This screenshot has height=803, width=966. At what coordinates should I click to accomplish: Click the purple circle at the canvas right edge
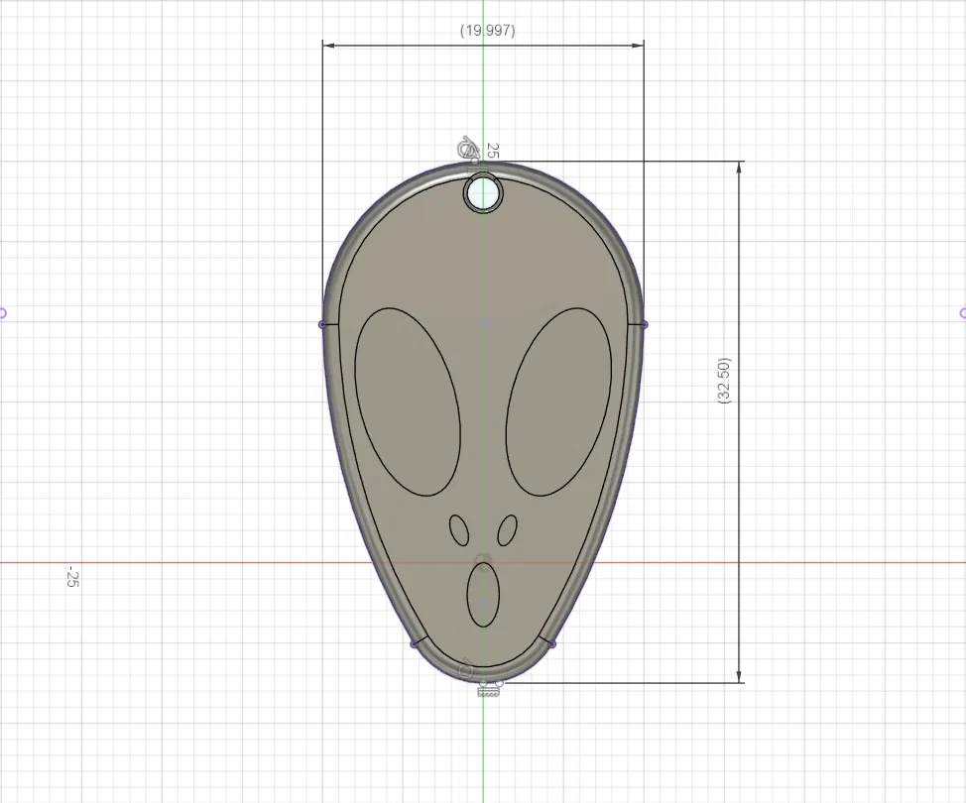(964, 313)
